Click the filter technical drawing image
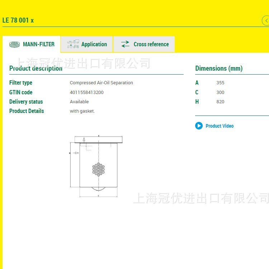The width and height of the screenshot is (269, 269). 96,166
